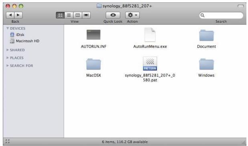
Task: Click the folder proxy icon in title bar
Action: pyautogui.click(x=99, y=6)
